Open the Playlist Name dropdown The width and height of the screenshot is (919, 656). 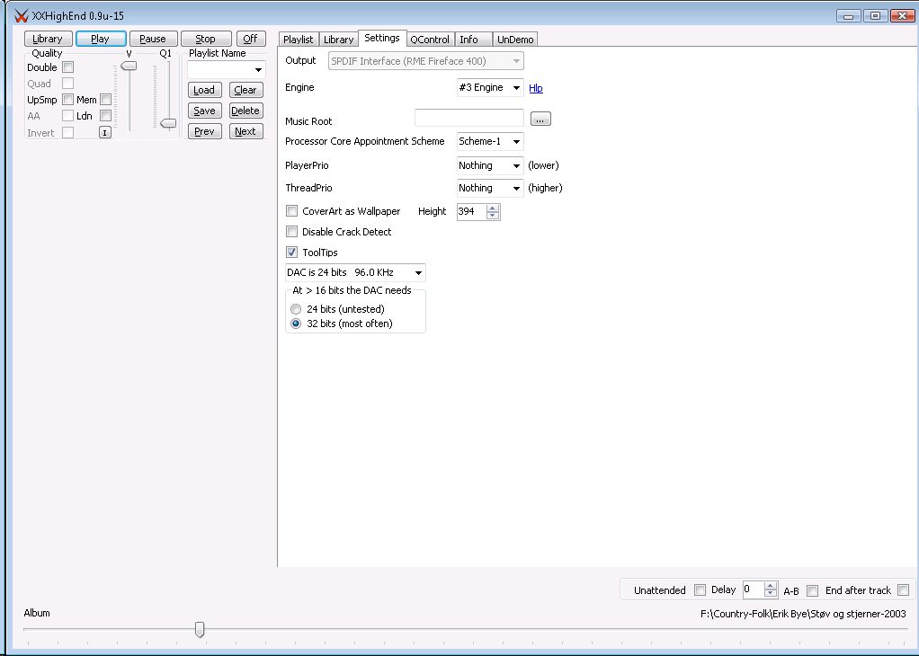(x=258, y=70)
